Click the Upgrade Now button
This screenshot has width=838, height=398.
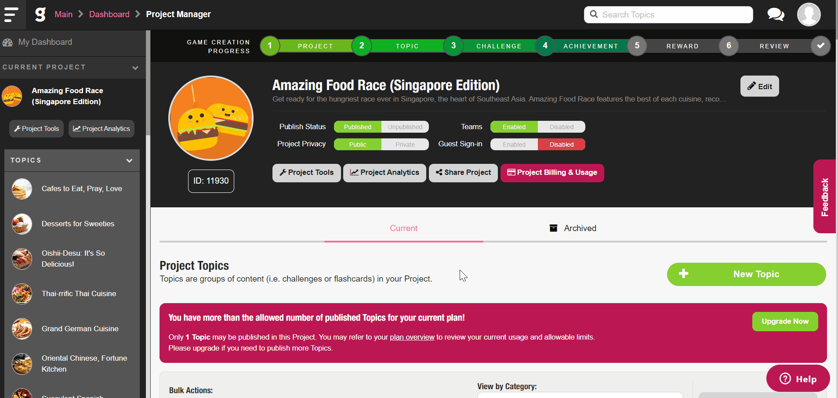785,321
